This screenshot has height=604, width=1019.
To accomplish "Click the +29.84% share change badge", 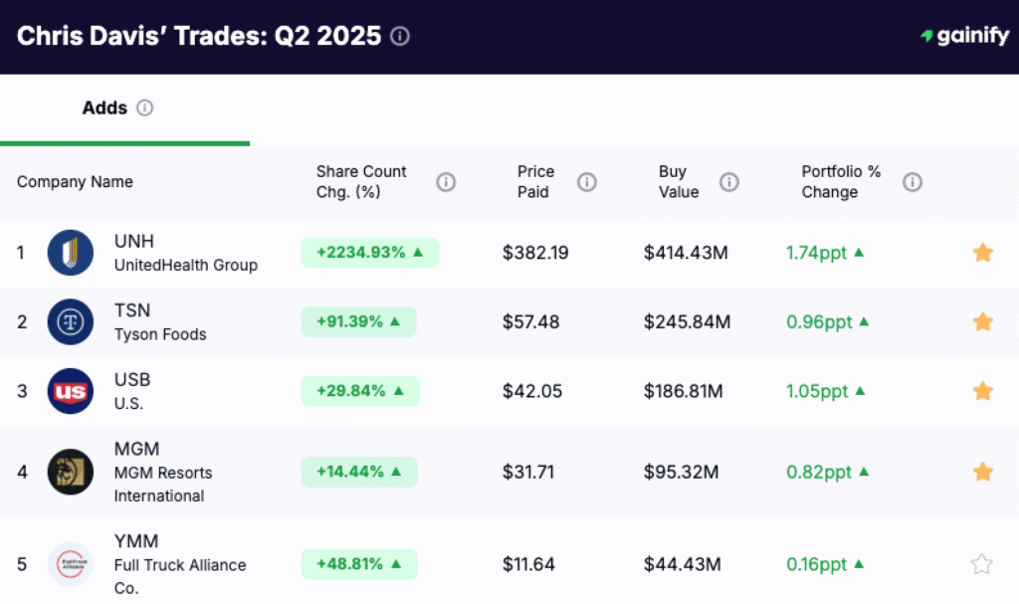I will (x=360, y=391).
